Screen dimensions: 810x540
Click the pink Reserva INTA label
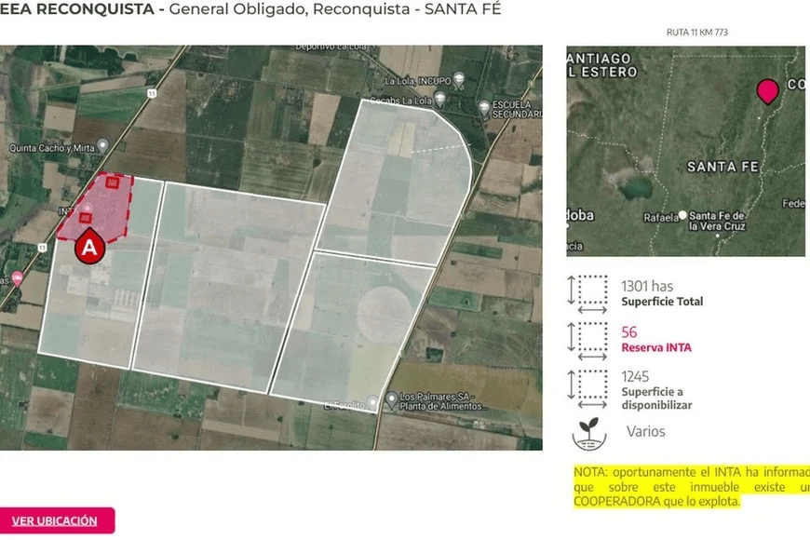pyautogui.click(x=656, y=348)
